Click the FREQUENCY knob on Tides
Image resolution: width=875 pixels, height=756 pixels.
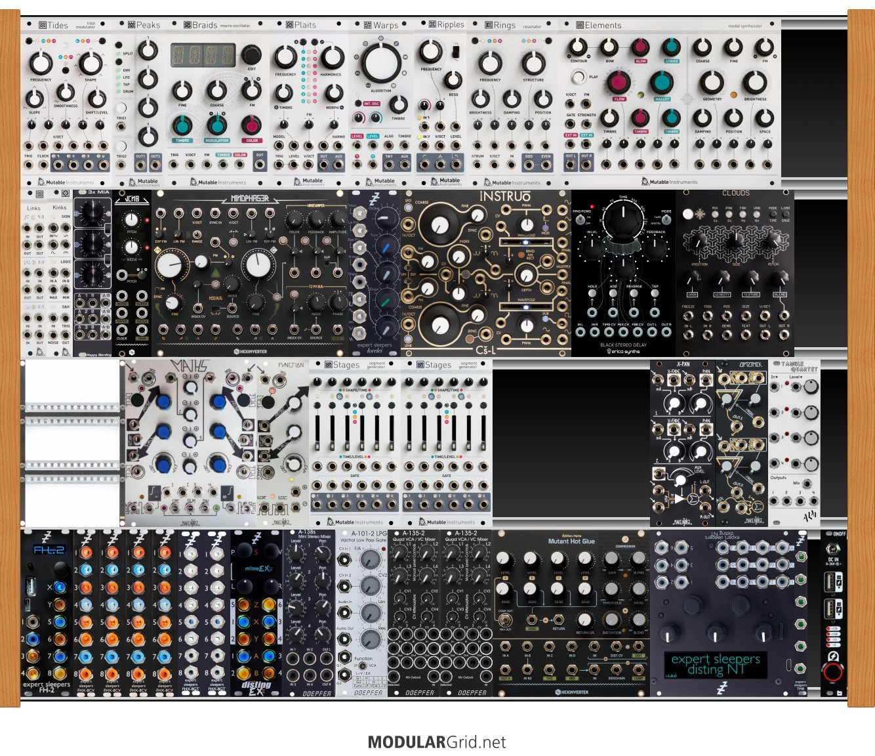click(x=41, y=63)
